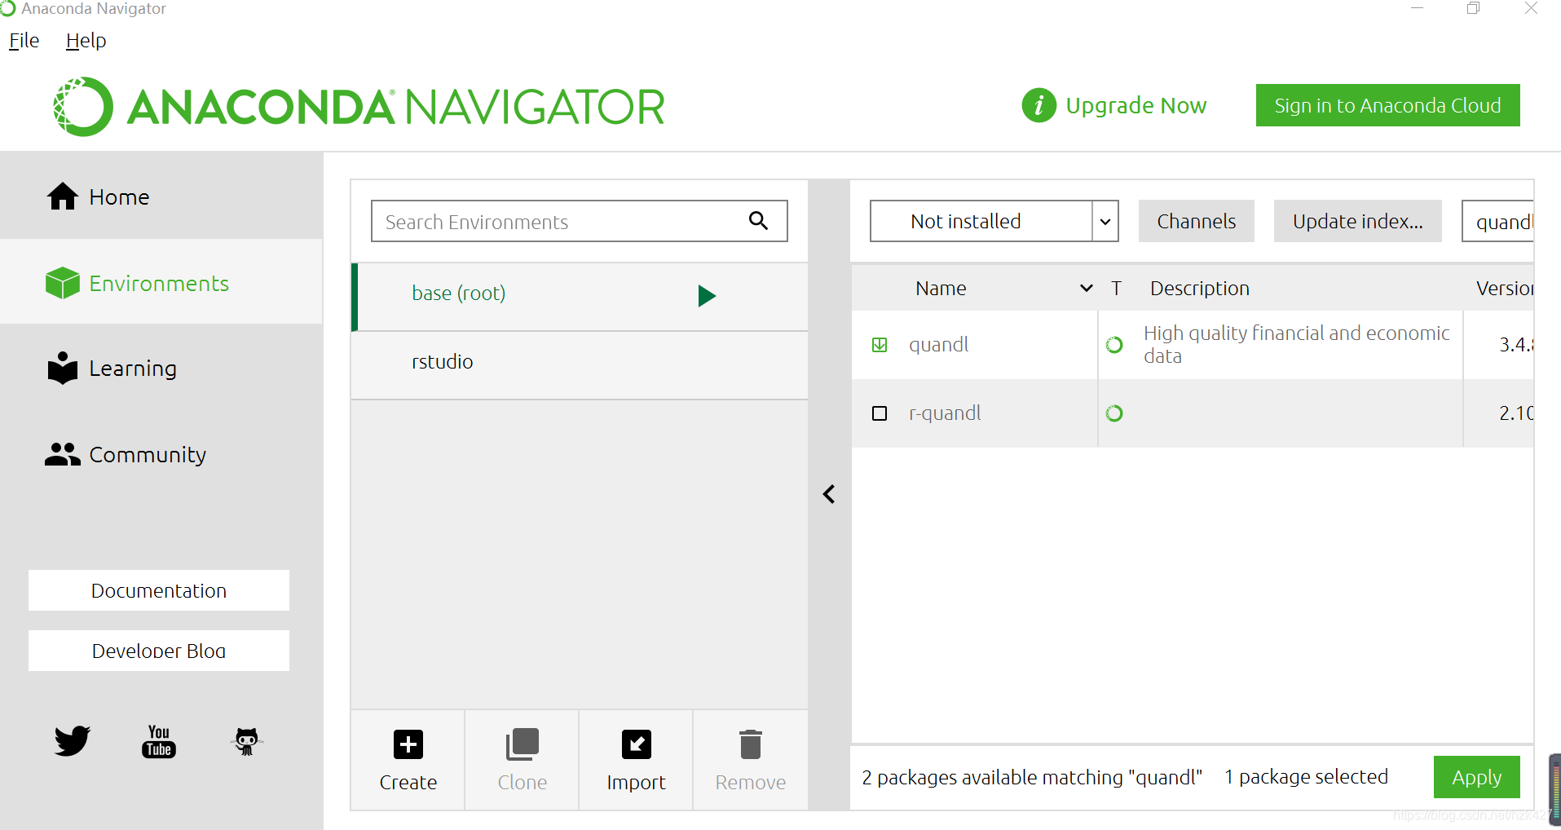Click Update index button
Image resolution: width=1561 pixels, height=830 pixels.
pyautogui.click(x=1357, y=221)
